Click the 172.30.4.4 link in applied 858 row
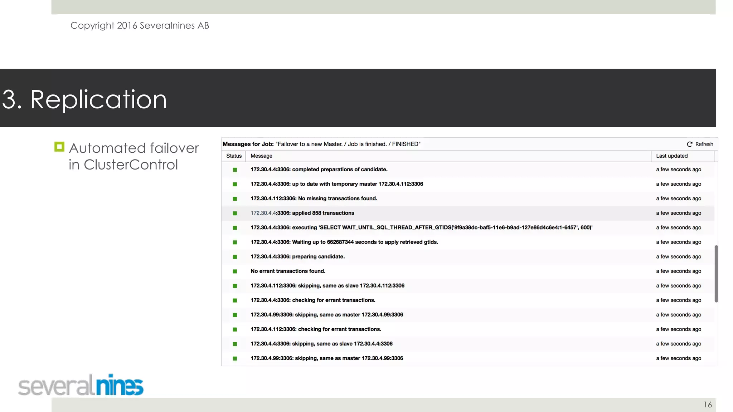Screen dimensions: 733x412 point(263,213)
